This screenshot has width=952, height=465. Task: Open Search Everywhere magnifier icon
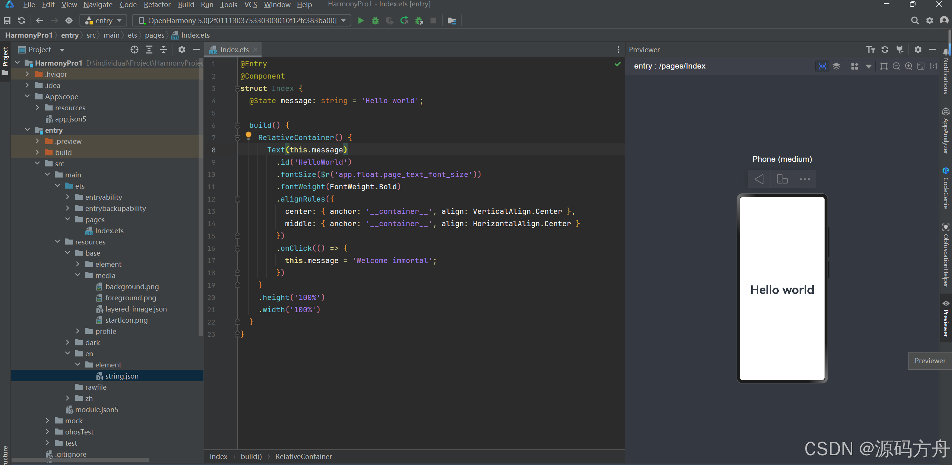[x=915, y=20]
